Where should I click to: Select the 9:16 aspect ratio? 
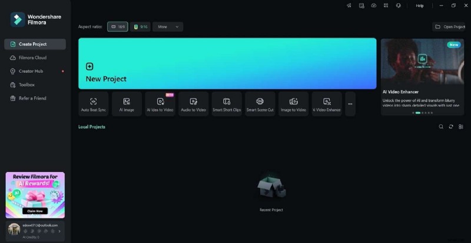[141, 26]
